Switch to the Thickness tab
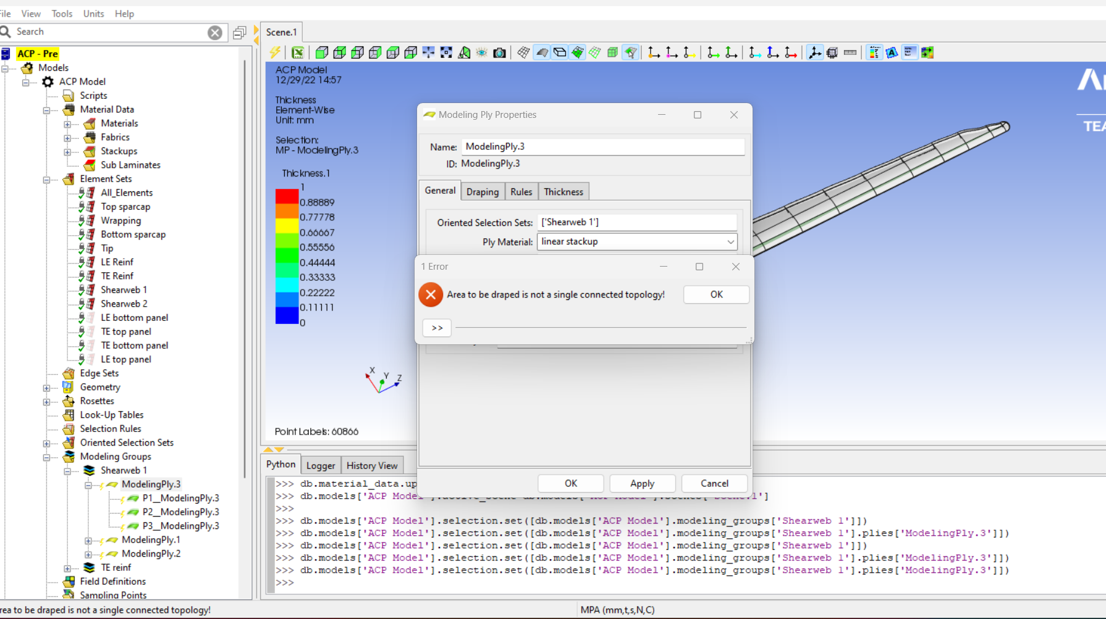Viewport: 1106px width, 619px height. 563,191
